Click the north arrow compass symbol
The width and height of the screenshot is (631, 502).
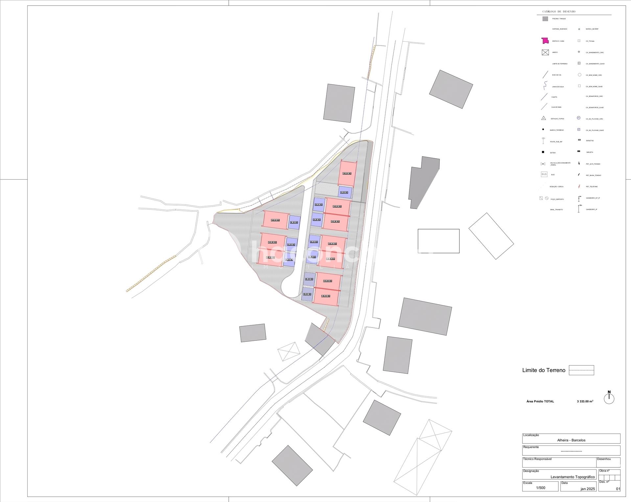click(609, 398)
